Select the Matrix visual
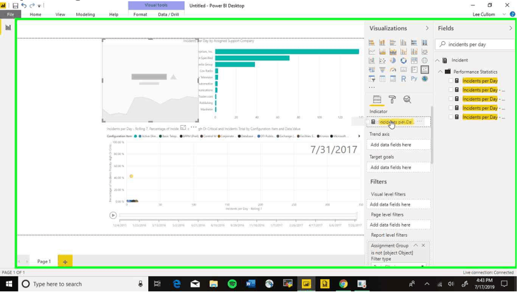The height and width of the screenshot is (292, 518). coord(393,79)
